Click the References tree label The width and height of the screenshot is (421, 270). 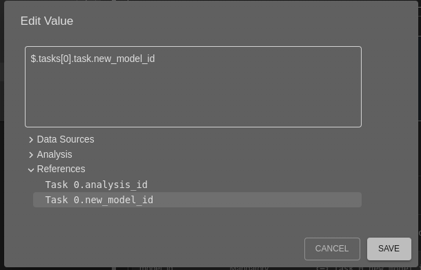(61, 169)
